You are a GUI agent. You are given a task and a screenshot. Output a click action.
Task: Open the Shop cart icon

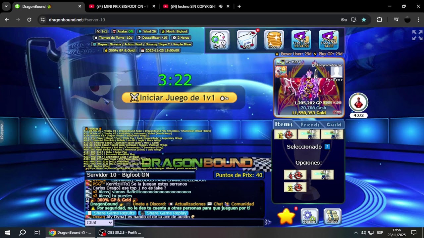(x=247, y=40)
